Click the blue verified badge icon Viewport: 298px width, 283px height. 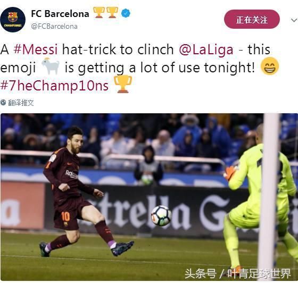[126, 13]
